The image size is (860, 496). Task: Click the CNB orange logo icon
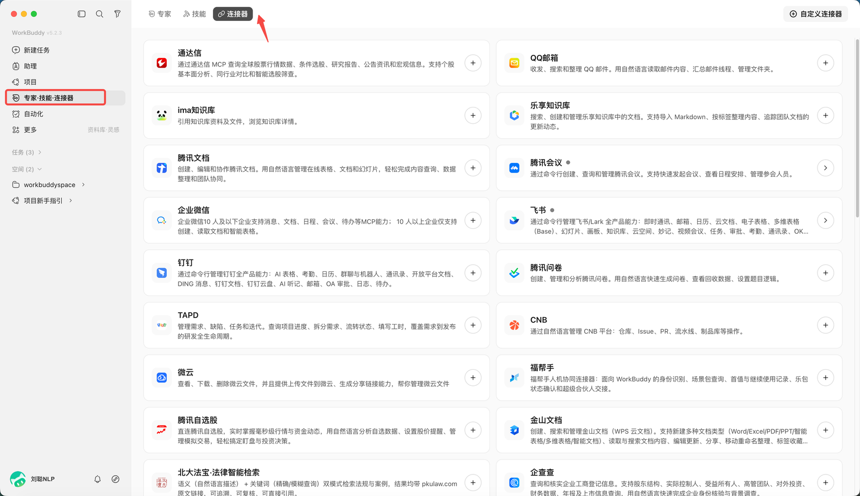[x=514, y=325]
